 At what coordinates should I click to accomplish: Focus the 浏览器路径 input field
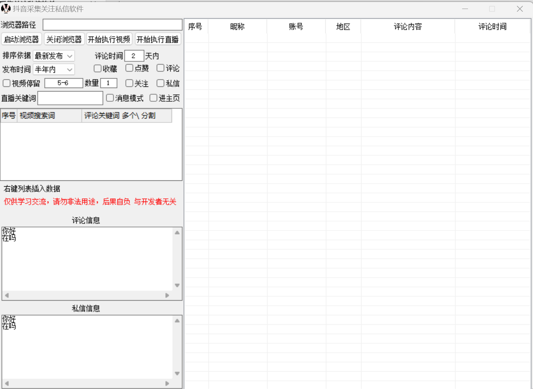pos(112,25)
